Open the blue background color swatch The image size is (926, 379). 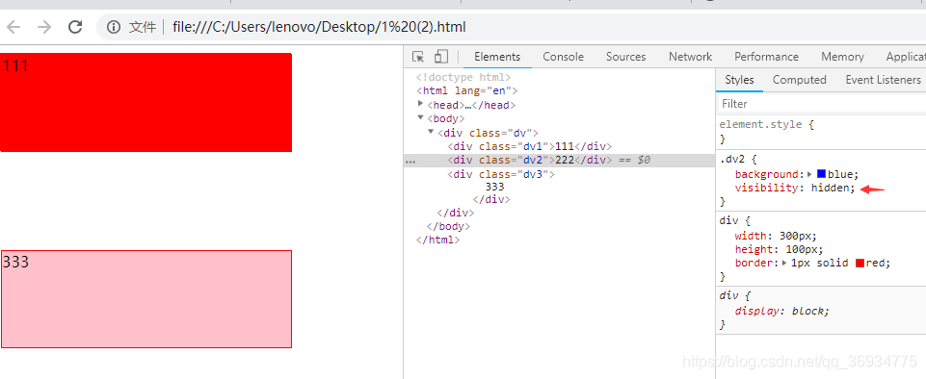[x=821, y=174]
